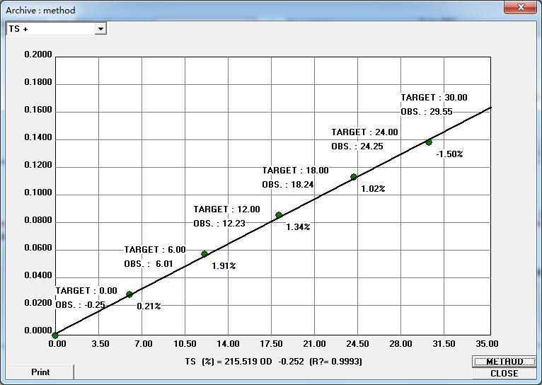Select the 1.91% deviation label
542x385 pixels.
coord(224,266)
